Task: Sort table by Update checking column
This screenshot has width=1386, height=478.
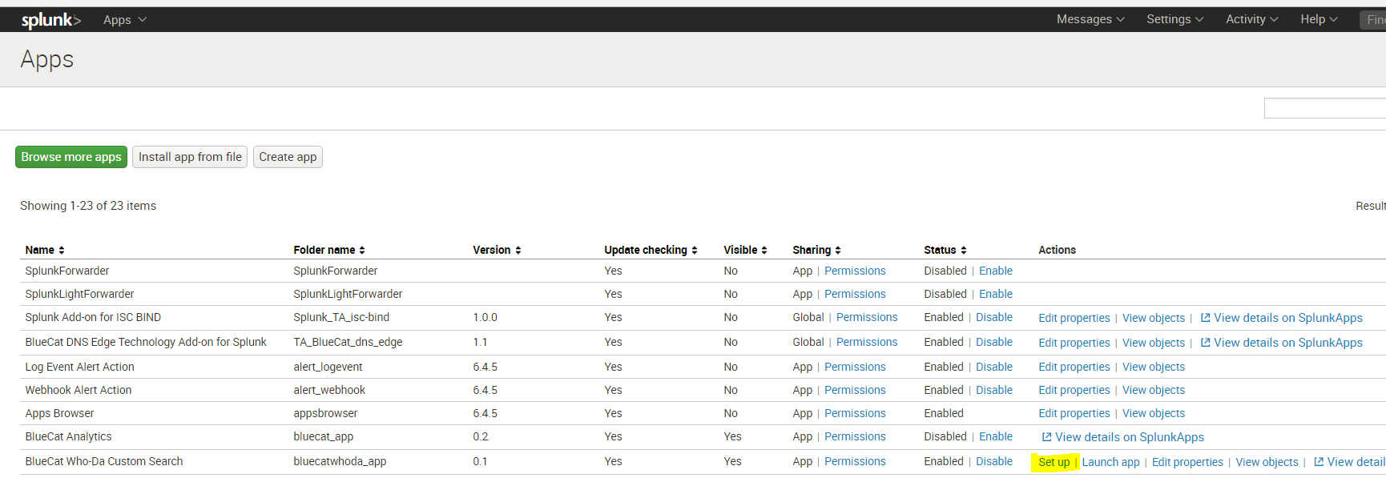Action: pos(651,250)
